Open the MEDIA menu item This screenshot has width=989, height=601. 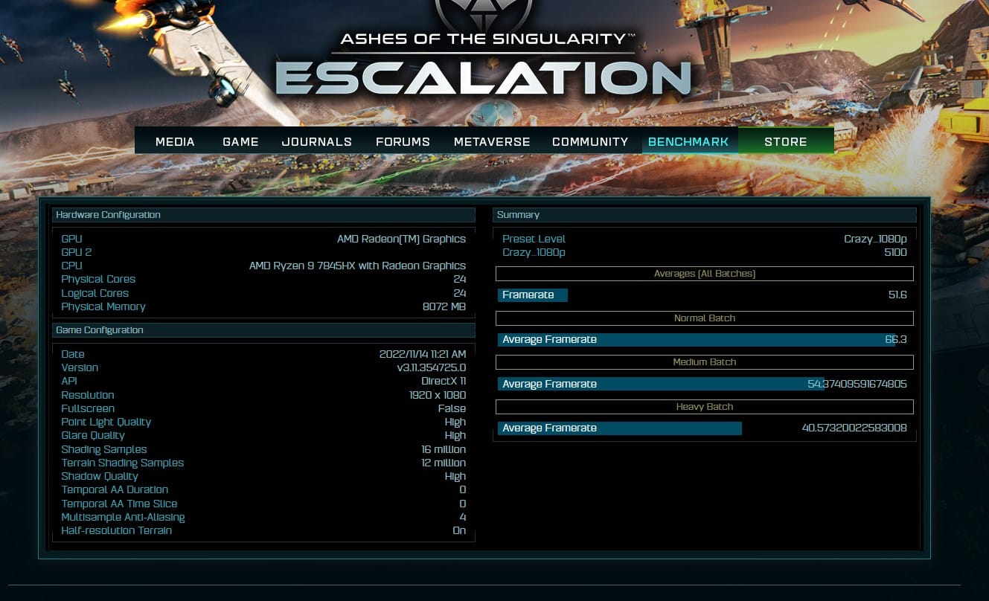pos(175,141)
